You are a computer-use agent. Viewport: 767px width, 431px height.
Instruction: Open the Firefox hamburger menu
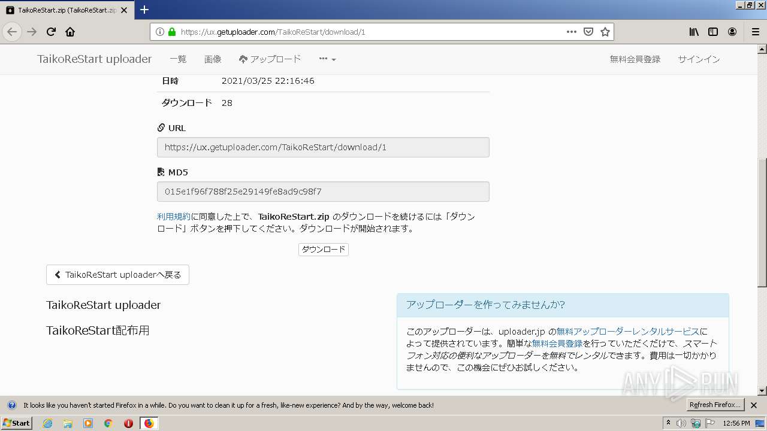click(x=755, y=32)
